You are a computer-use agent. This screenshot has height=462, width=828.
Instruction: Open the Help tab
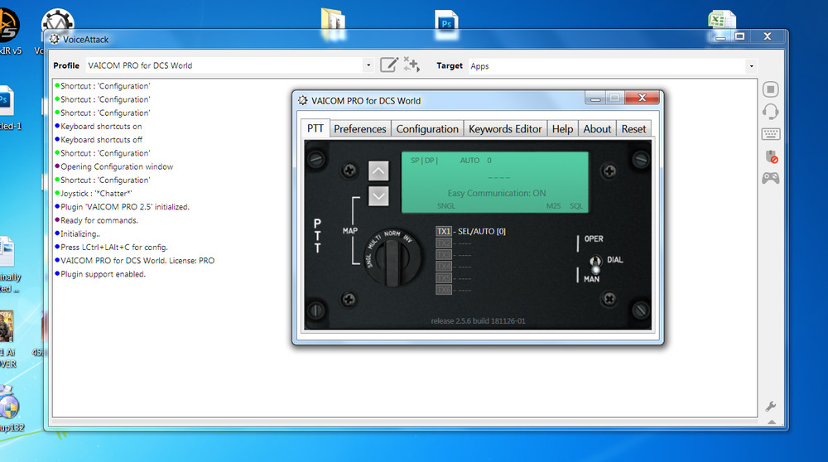tap(562, 129)
